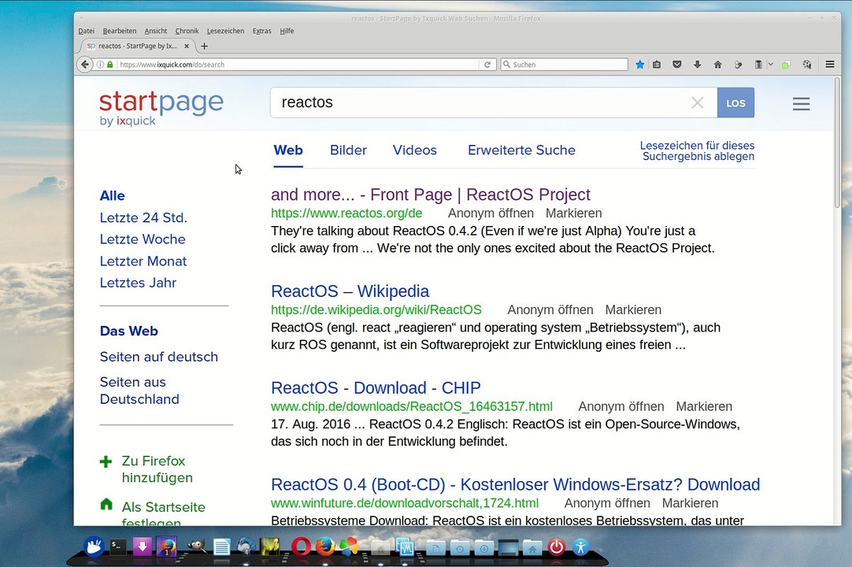Click Anonym öffnen for the CHIP result

[x=621, y=406]
